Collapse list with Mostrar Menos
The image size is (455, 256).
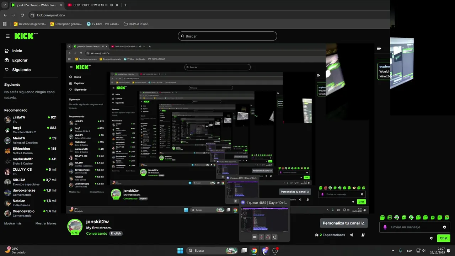(46, 224)
